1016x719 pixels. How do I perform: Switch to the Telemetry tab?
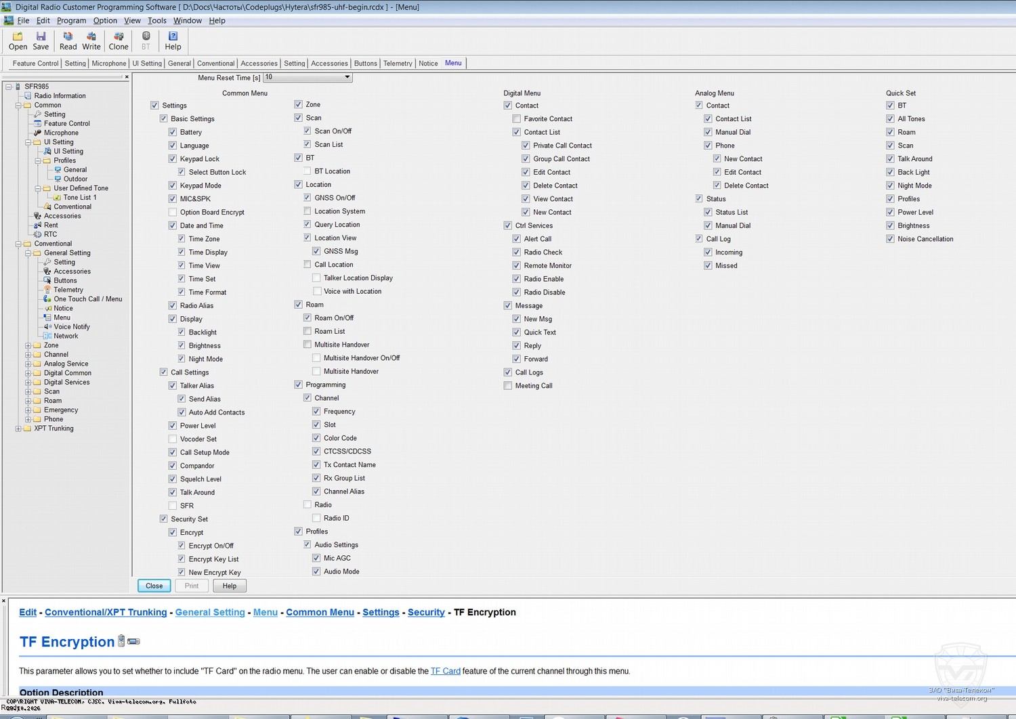[x=398, y=64]
